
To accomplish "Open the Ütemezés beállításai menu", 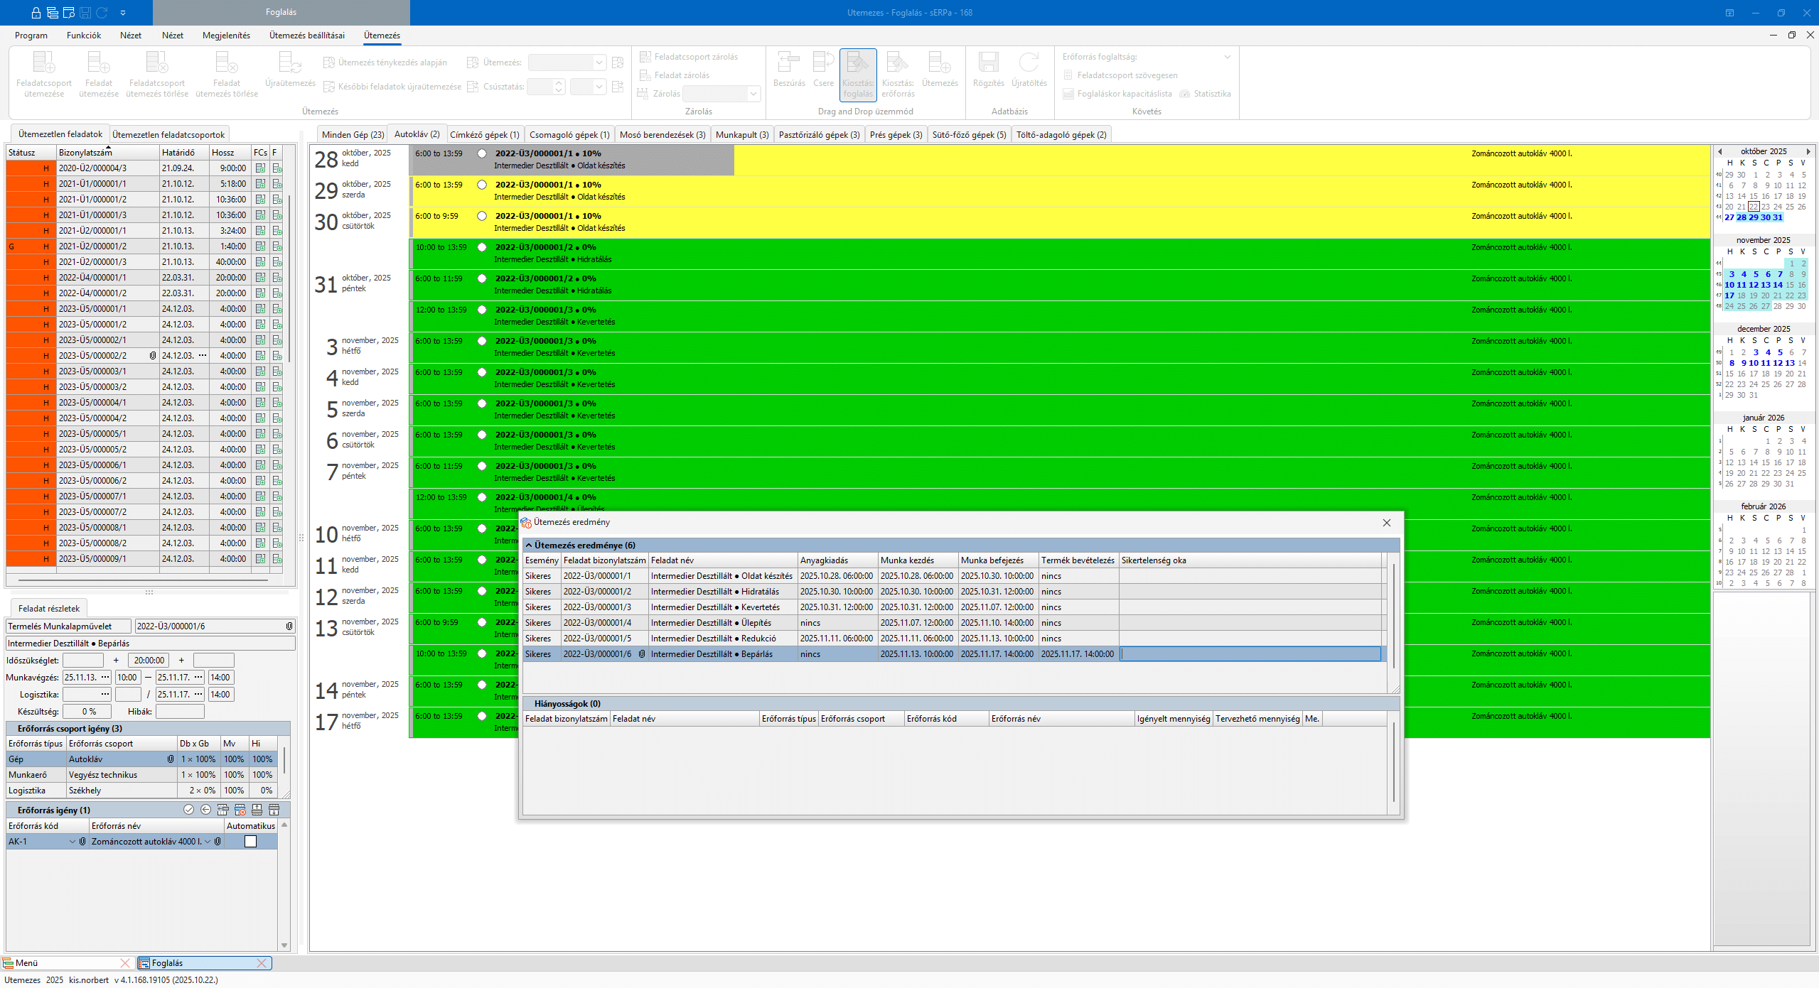I will tap(306, 36).
